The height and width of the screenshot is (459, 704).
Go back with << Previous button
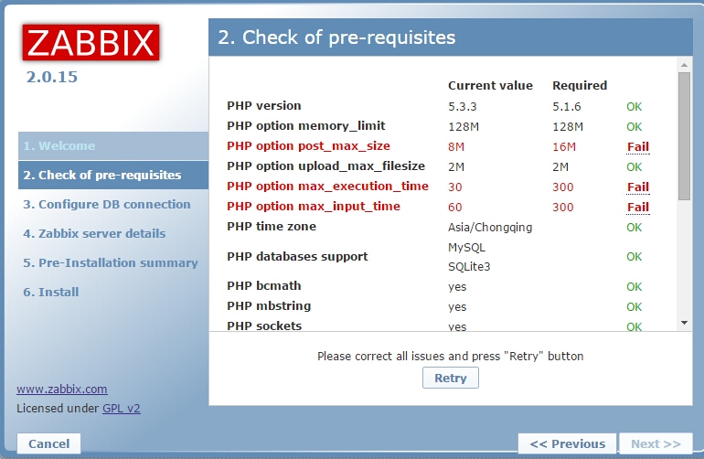[x=568, y=443]
